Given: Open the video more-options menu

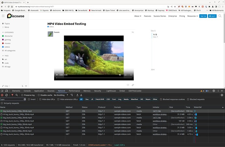Looking at the screenshot, I should point(131,75).
